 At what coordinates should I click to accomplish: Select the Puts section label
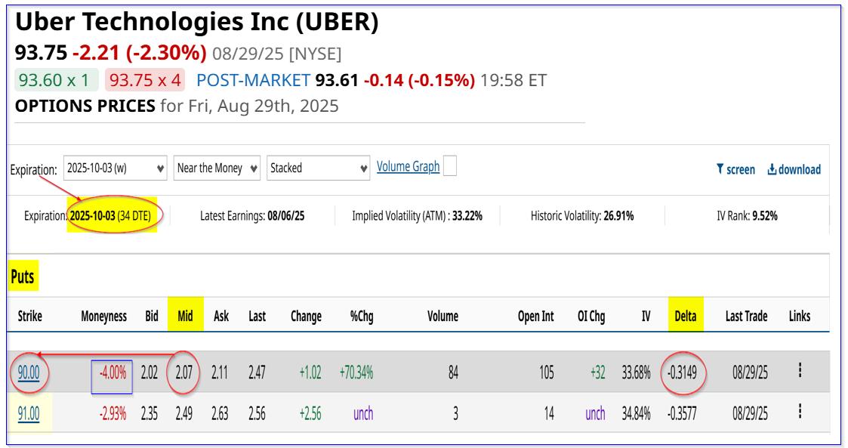coord(23,277)
